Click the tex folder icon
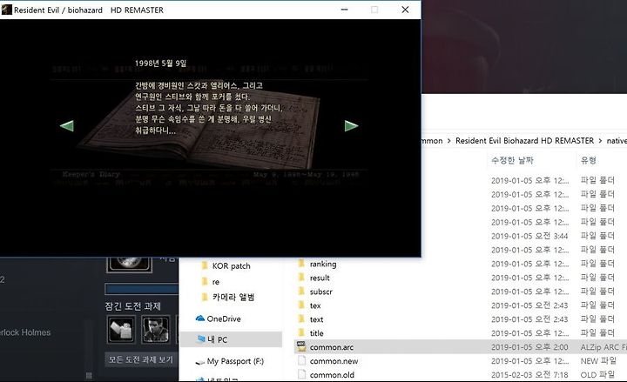627x382 pixels. [x=301, y=305]
